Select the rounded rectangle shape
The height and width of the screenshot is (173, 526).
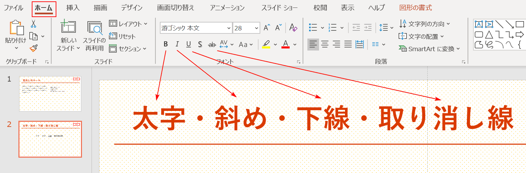tap(479, 34)
